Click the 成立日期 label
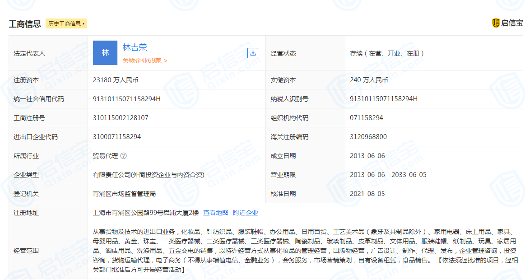This screenshot has width=525, height=280. point(283,156)
